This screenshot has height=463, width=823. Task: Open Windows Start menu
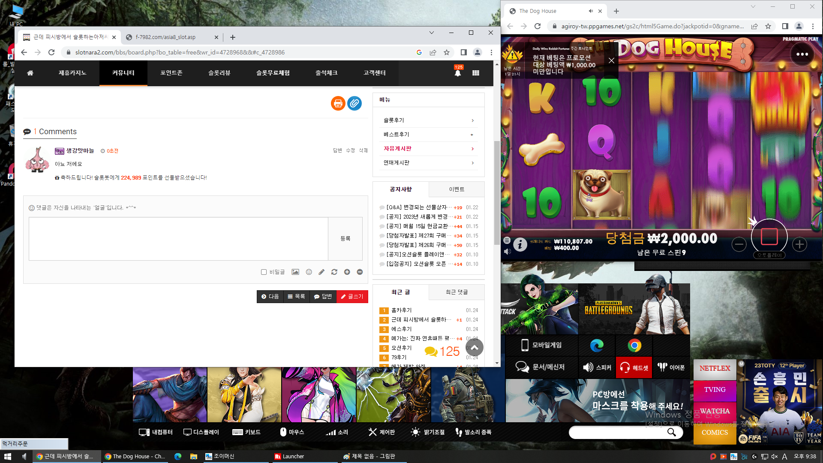[7, 457]
